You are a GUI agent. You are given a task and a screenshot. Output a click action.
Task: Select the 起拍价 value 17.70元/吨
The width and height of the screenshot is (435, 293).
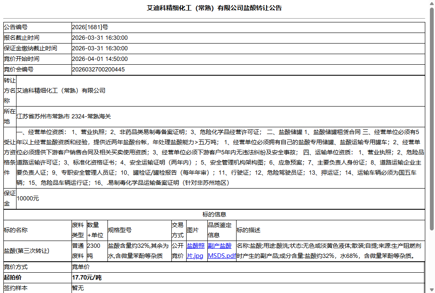(86, 278)
